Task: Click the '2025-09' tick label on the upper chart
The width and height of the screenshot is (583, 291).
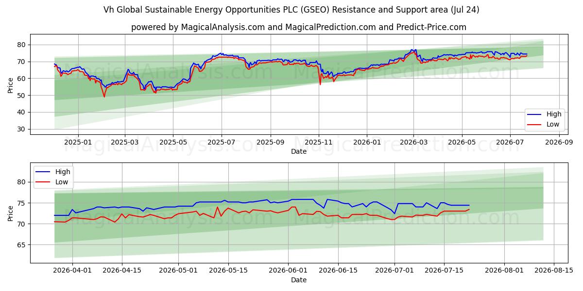Action: point(271,142)
